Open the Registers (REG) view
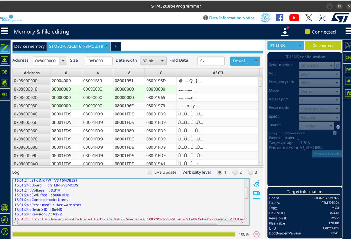The image size is (351, 239). [5, 94]
